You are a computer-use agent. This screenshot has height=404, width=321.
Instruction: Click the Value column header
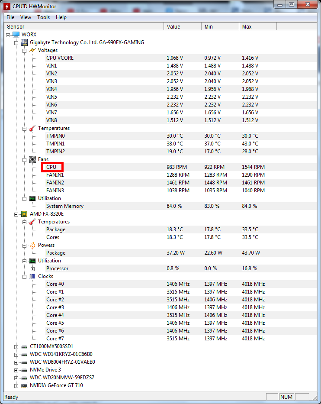point(183,26)
